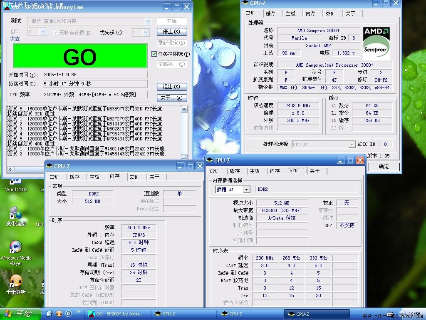Click the CPU 频率 field in SP2004
The image size is (426, 320).
[x=95, y=95]
